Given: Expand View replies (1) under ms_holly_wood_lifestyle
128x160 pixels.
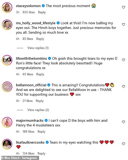Looking at the screenshot, I should (38, 48).
